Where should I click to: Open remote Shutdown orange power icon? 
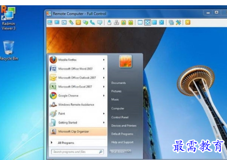78,22
